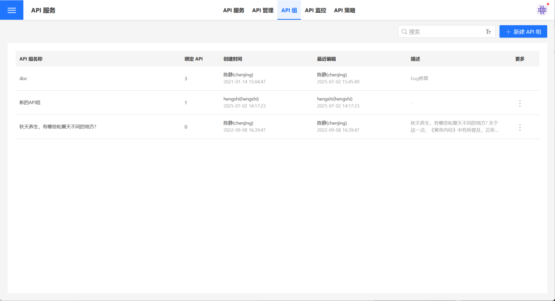Toggle case-sensitive search Tt icon
Viewport: 555px width, 301px height.
click(x=488, y=32)
